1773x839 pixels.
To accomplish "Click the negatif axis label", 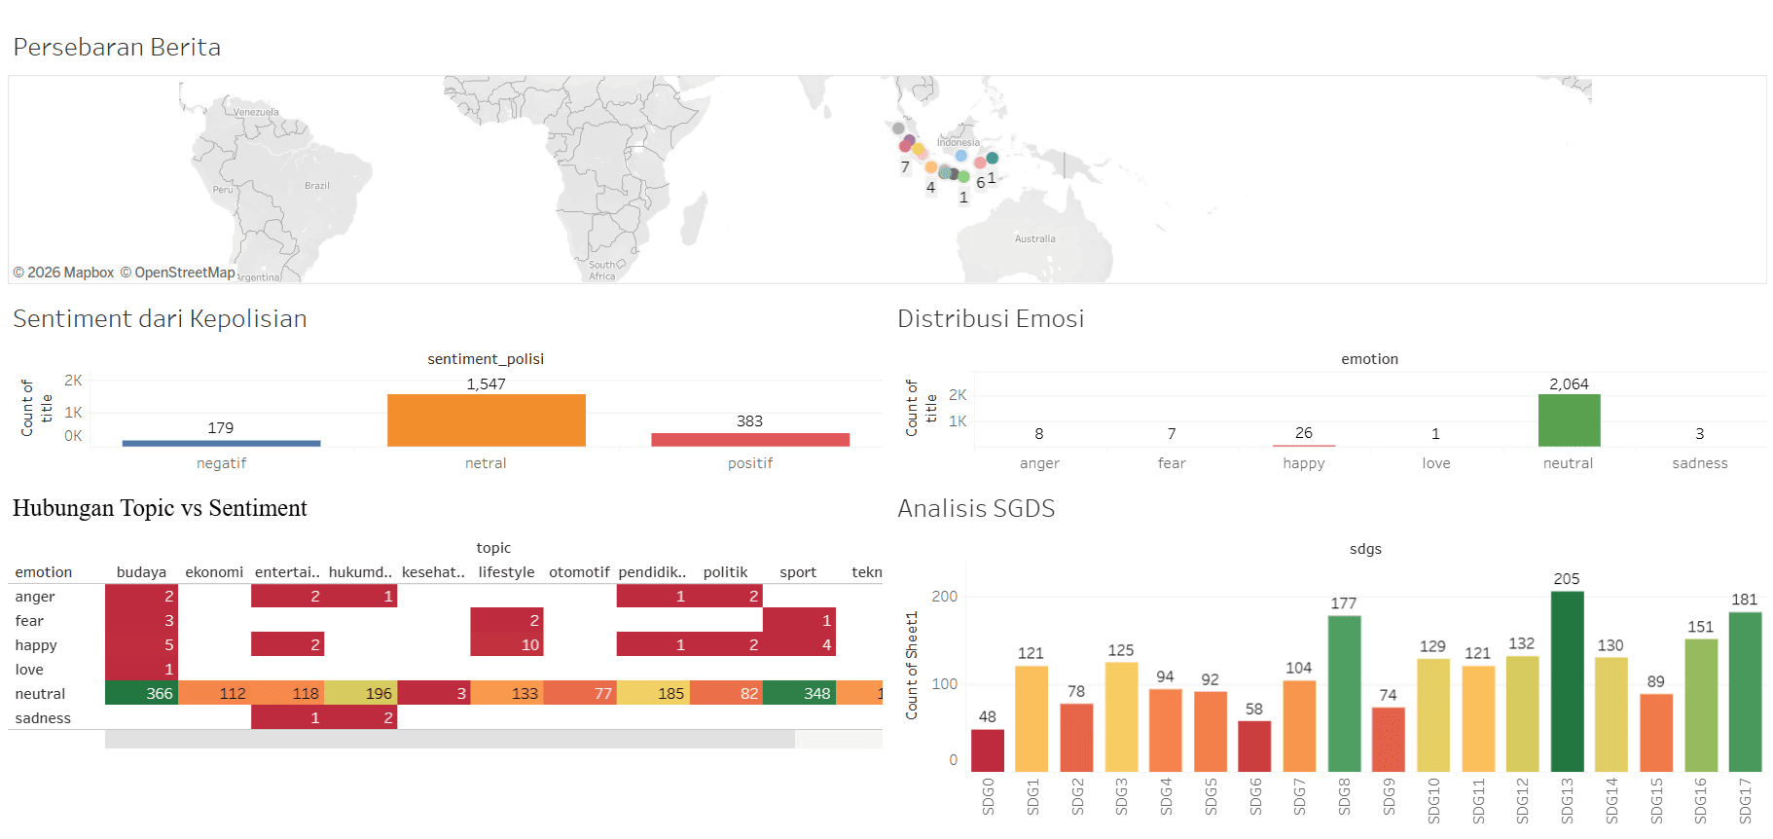I will pyautogui.click(x=221, y=463).
